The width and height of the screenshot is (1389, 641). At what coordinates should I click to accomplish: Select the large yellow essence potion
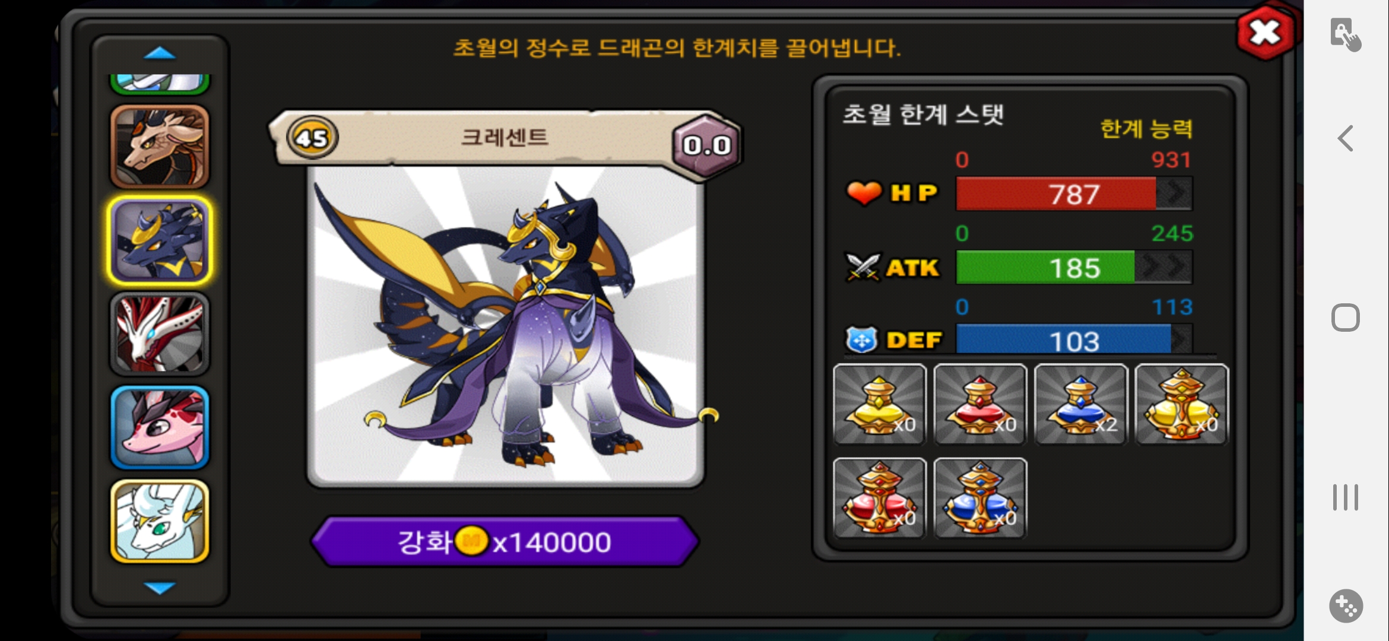[x=1181, y=404]
